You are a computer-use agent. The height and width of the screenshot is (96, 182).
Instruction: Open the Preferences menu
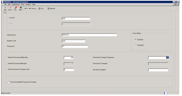pyautogui.click(x=16, y=4)
